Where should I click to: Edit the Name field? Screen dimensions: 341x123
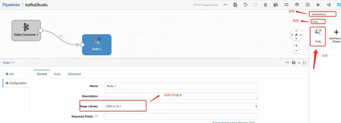pyautogui.click(x=181, y=86)
